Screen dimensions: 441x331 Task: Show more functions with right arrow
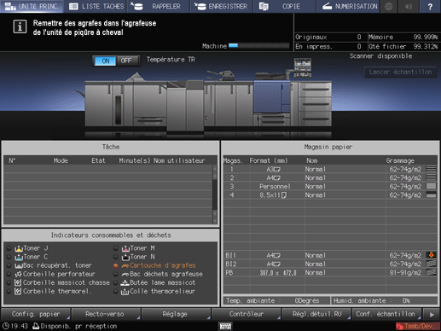432,315
